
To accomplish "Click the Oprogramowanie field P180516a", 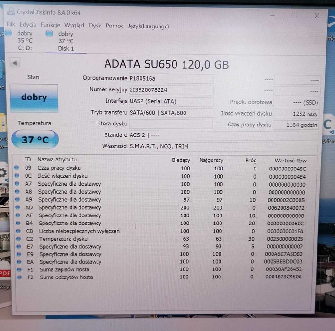I will (x=171, y=79).
